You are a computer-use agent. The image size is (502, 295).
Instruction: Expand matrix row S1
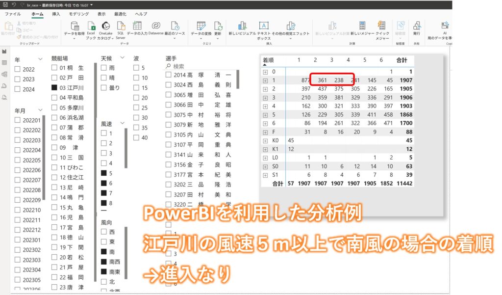pyautogui.click(x=265, y=175)
